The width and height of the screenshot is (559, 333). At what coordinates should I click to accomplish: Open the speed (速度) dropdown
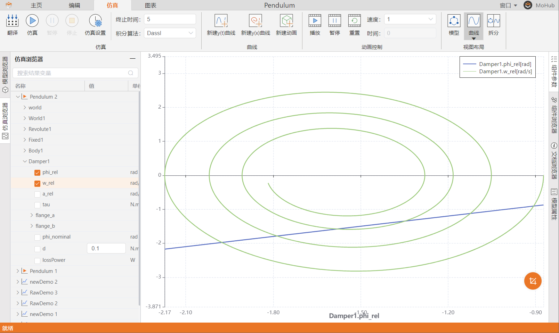(x=410, y=19)
